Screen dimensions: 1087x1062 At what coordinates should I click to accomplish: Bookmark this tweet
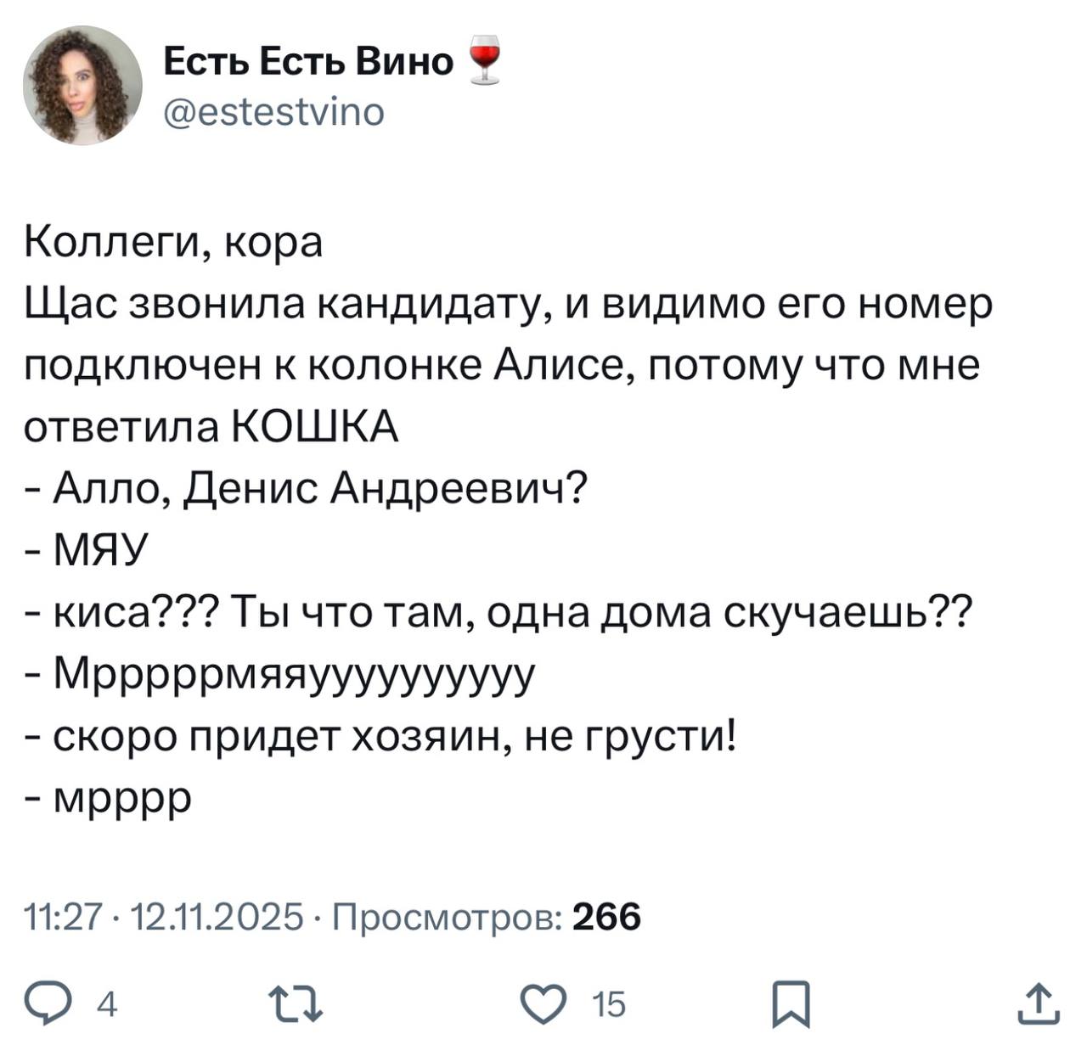tap(792, 1004)
